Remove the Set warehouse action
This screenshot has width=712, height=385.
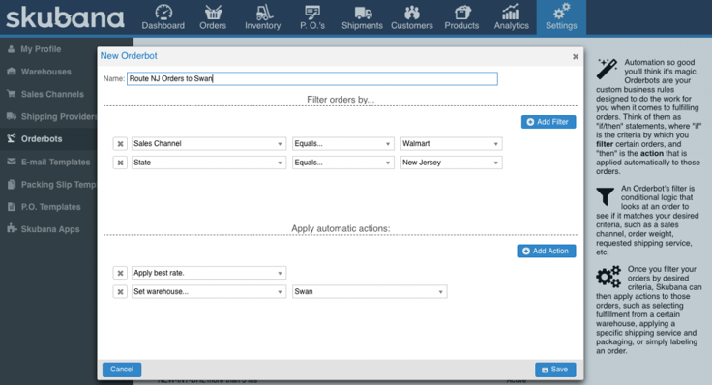point(120,291)
